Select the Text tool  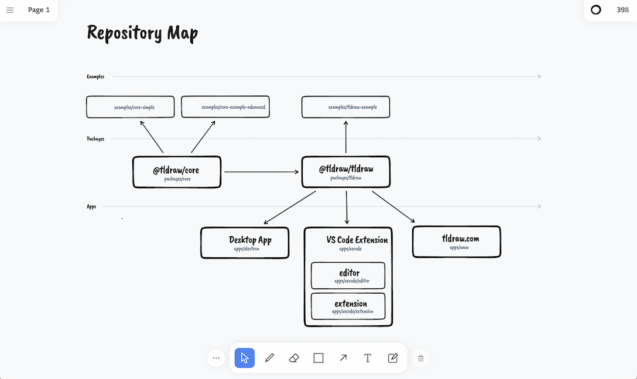(368, 358)
